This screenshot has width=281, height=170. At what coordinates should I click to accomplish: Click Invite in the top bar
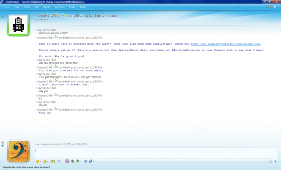pos(72,7)
